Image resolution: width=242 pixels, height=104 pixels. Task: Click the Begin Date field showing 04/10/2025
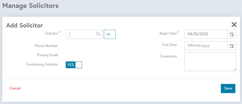pos(206,34)
